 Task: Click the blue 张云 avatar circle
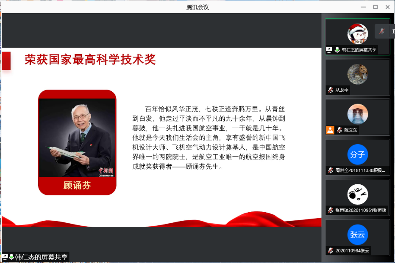[357, 235]
